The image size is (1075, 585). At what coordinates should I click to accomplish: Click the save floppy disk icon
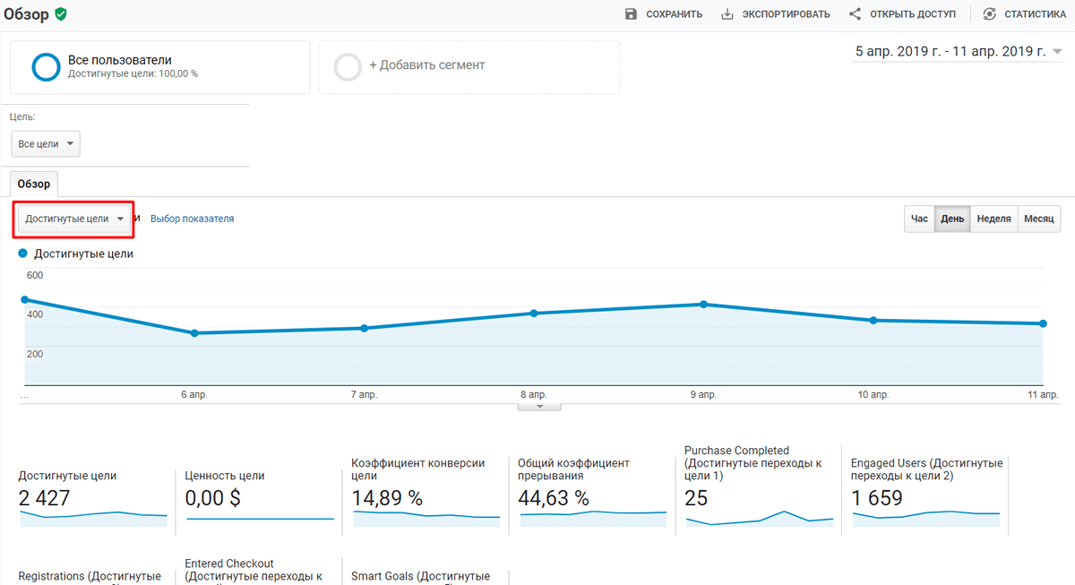(x=631, y=14)
